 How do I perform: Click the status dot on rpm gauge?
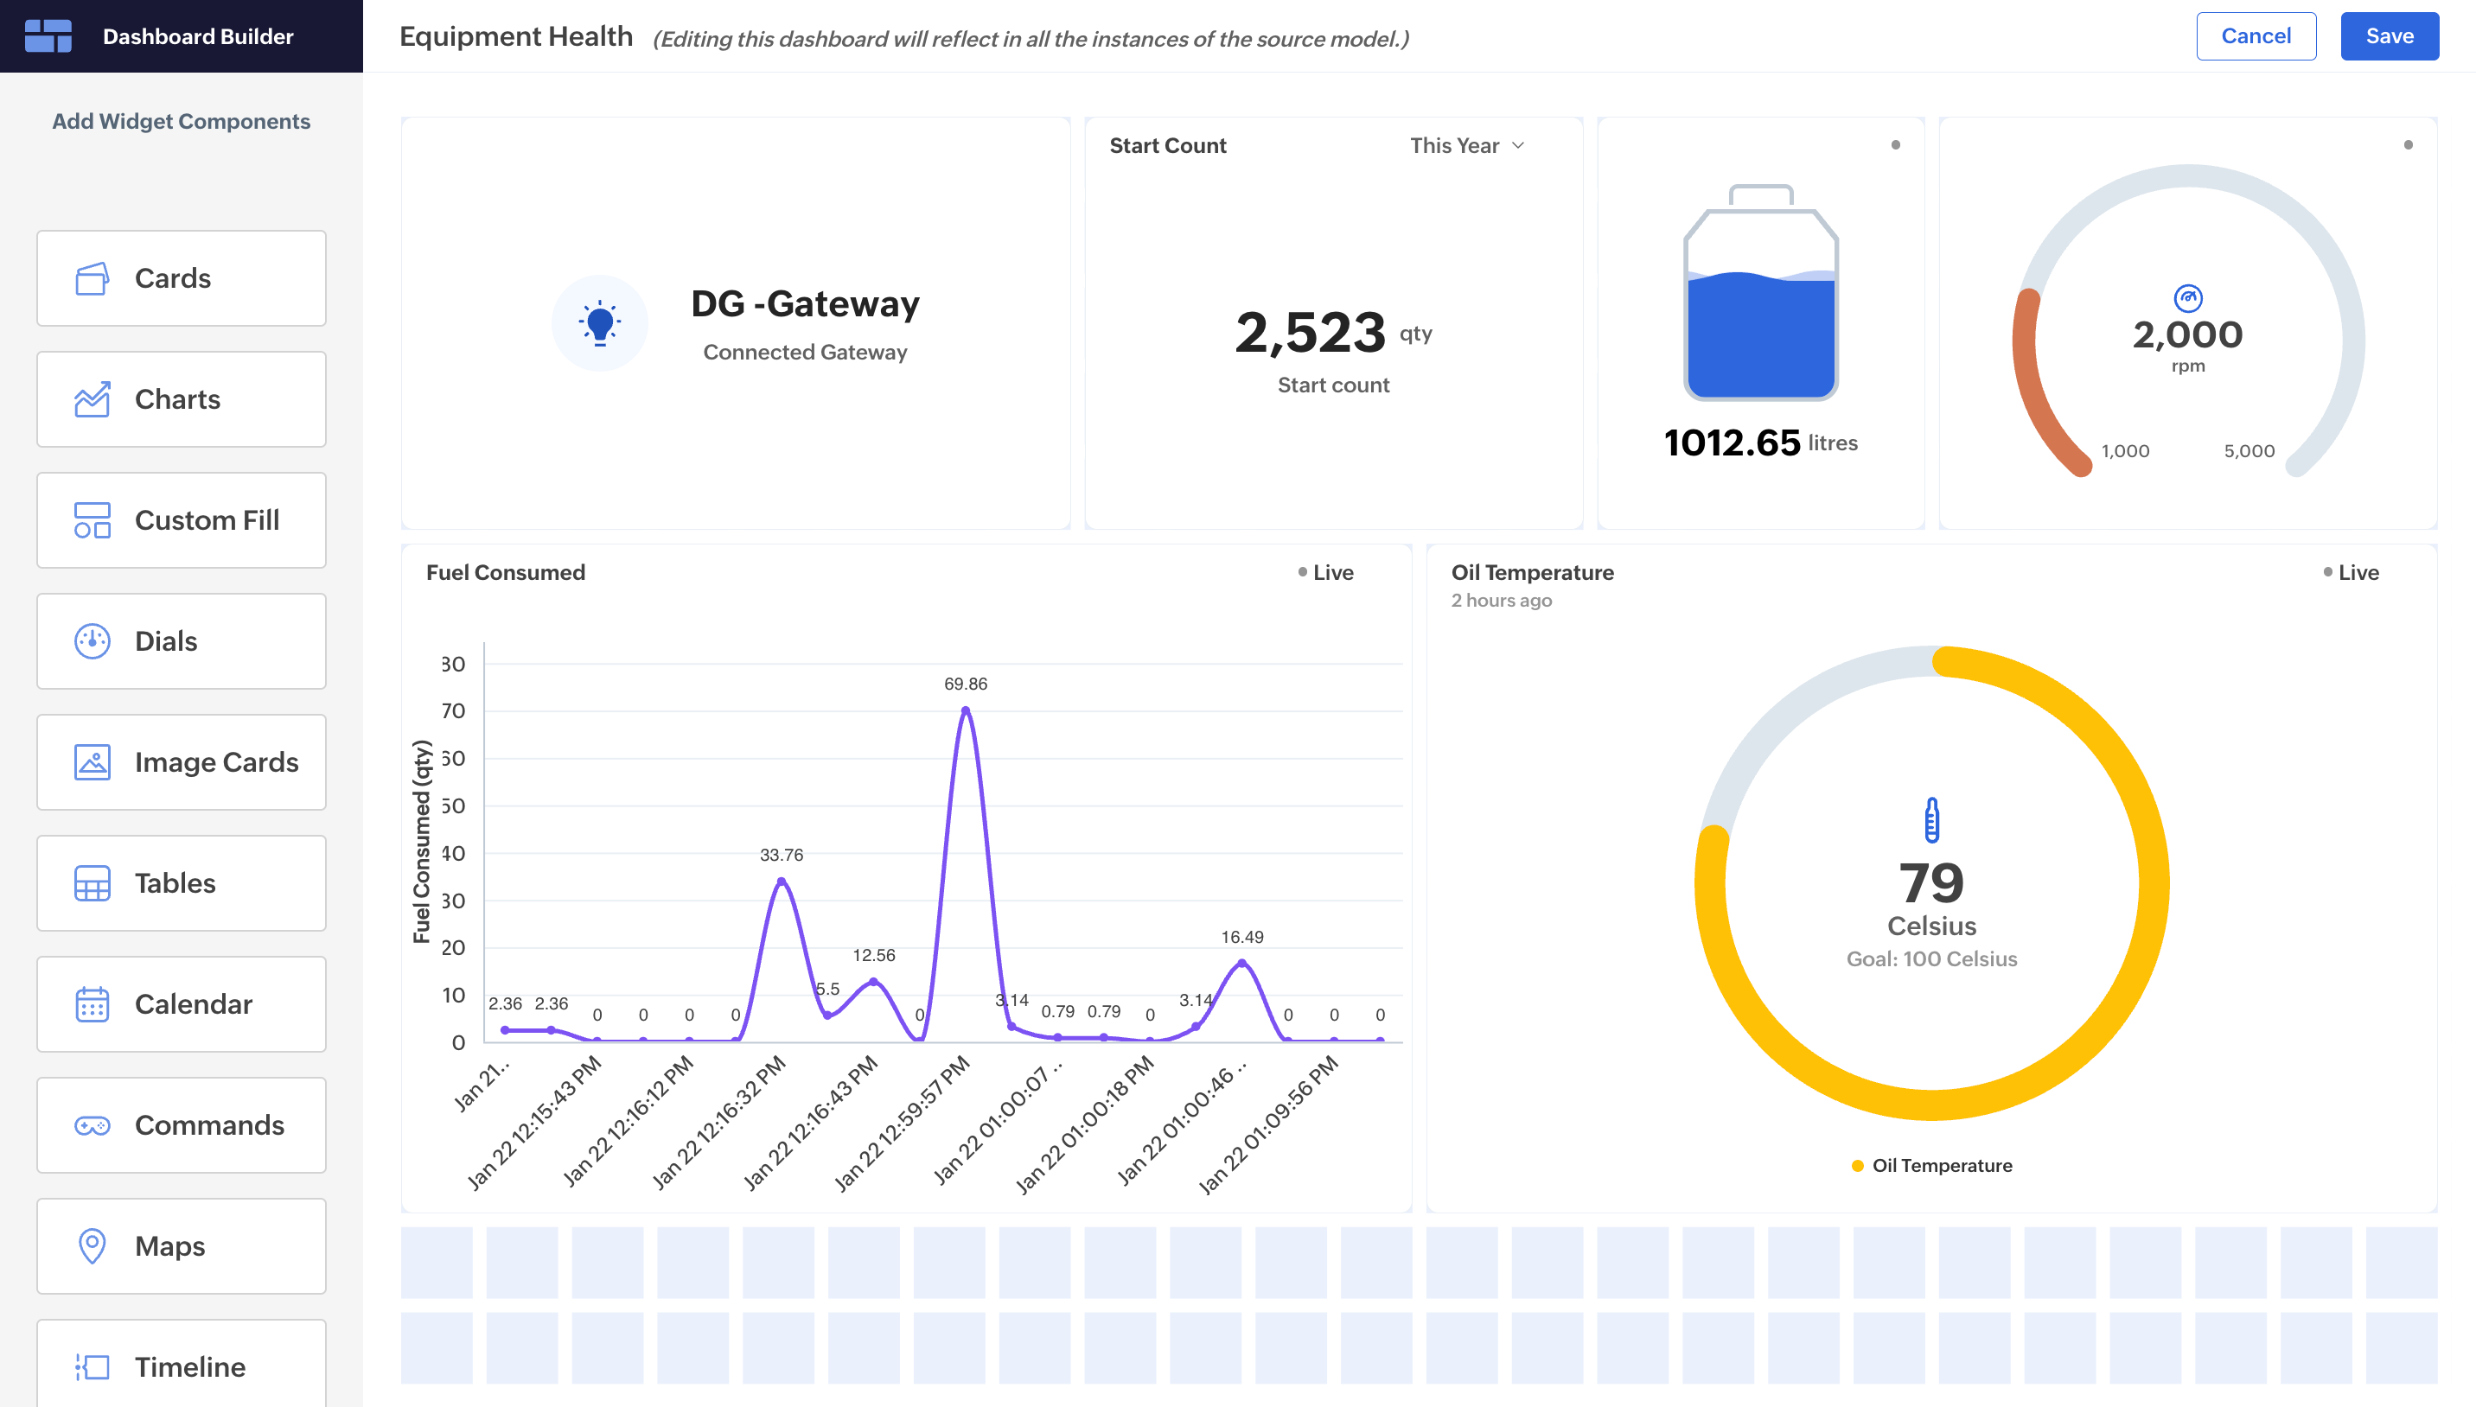coord(2408,145)
